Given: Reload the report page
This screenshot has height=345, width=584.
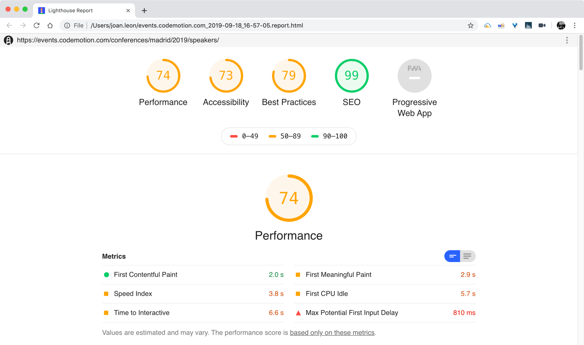Looking at the screenshot, I should tap(37, 26).
